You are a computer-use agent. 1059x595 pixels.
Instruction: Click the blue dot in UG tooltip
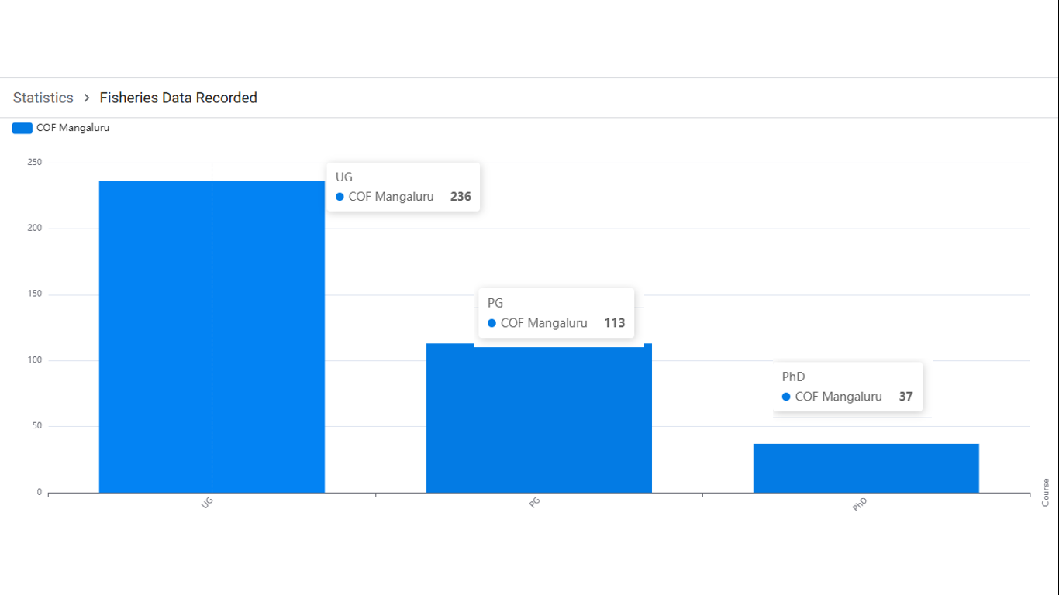click(340, 197)
